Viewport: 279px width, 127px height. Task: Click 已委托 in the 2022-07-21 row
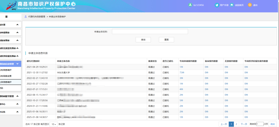(x=166, y=89)
